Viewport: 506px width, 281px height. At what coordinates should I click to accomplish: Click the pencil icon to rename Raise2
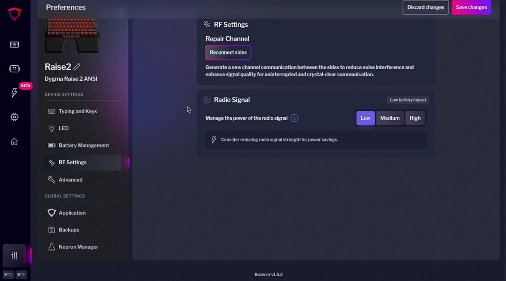pyautogui.click(x=77, y=67)
